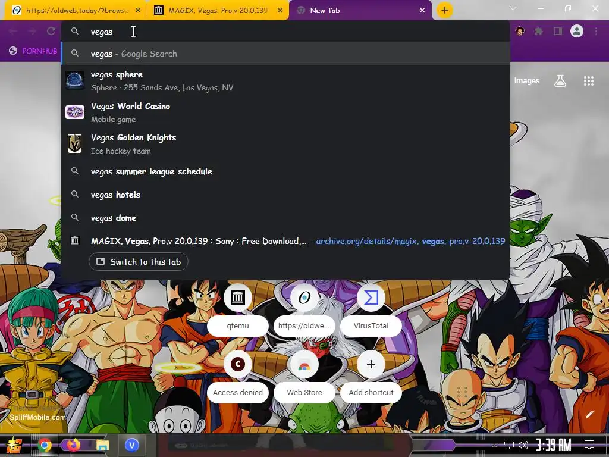Open a new tab with plus button
The image size is (609, 457).
click(445, 10)
